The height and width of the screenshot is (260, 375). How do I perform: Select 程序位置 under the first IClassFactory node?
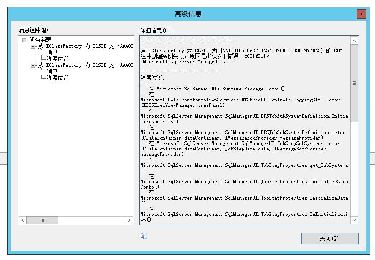(57, 59)
